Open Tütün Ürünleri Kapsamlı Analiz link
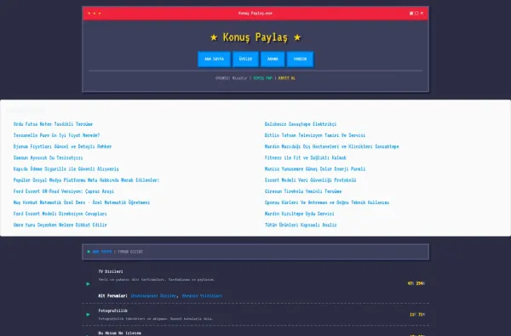Viewport: 511px width, 336px height. [x=301, y=225]
